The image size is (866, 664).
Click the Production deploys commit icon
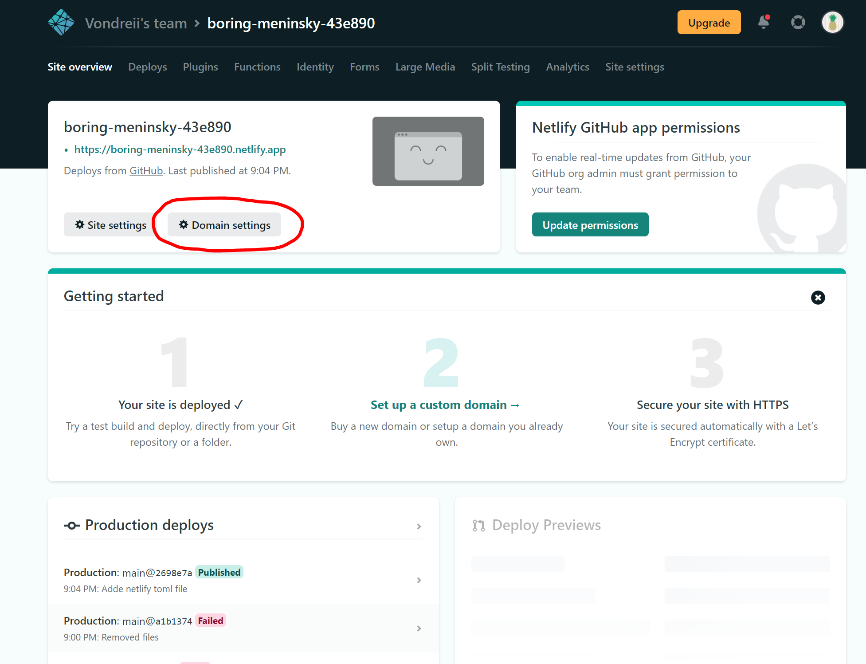(71, 526)
